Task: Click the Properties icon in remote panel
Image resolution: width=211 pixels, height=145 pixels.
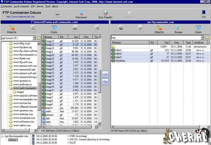Action: click(x=139, y=28)
